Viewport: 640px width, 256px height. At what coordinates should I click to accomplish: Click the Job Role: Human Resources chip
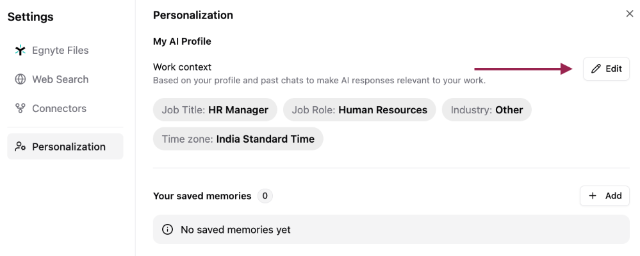pos(359,109)
